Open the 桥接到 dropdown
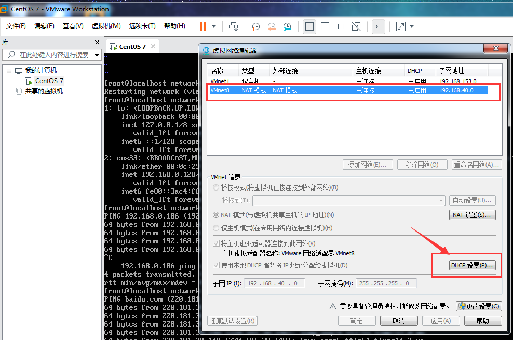Screen dimensions: 513x340 (x=349, y=200)
